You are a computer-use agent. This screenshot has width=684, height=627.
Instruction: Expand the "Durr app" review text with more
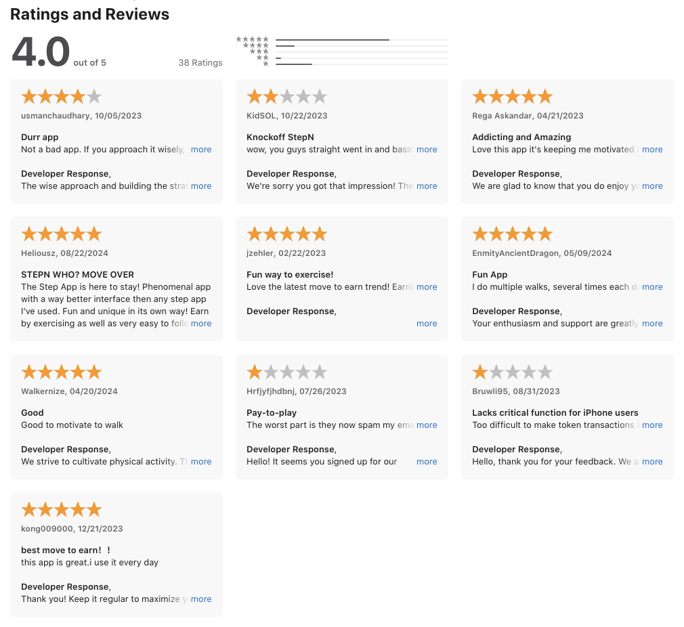click(x=201, y=150)
